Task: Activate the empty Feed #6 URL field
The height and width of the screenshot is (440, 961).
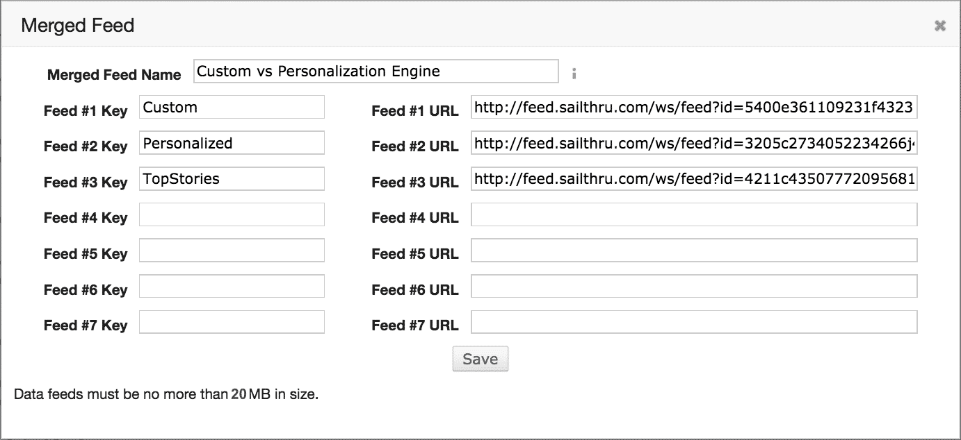Action: (694, 287)
